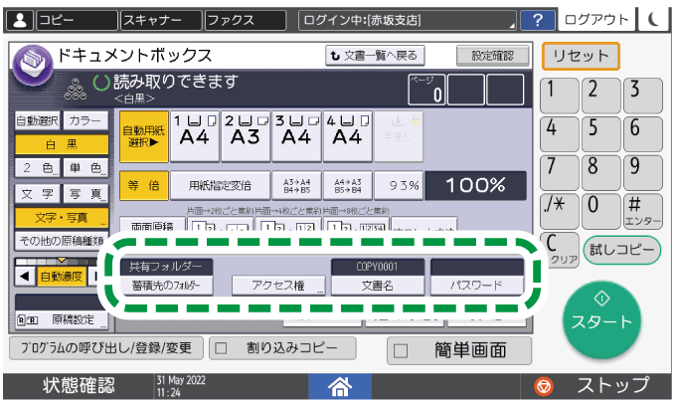Tap keypad number 6
The width and height of the screenshot is (675, 402).
643,134
